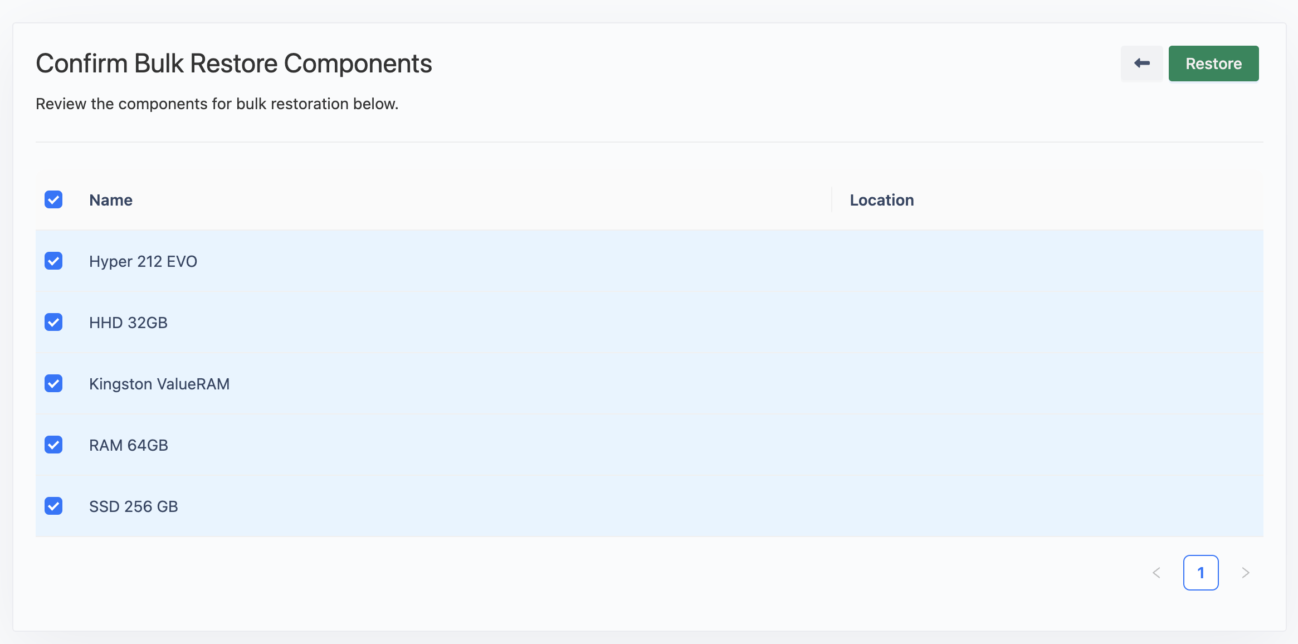Viewport: 1298px width, 644px height.
Task: Select page 1 in pagination
Action: [x=1201, y=573]
